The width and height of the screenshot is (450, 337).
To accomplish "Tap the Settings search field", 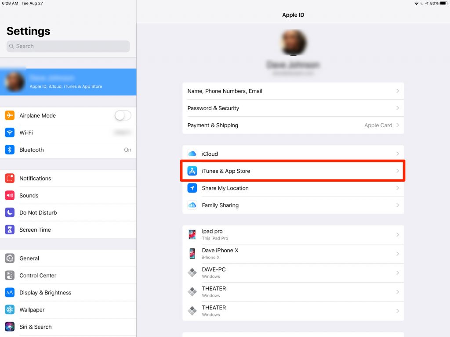I will coord(68,46).
